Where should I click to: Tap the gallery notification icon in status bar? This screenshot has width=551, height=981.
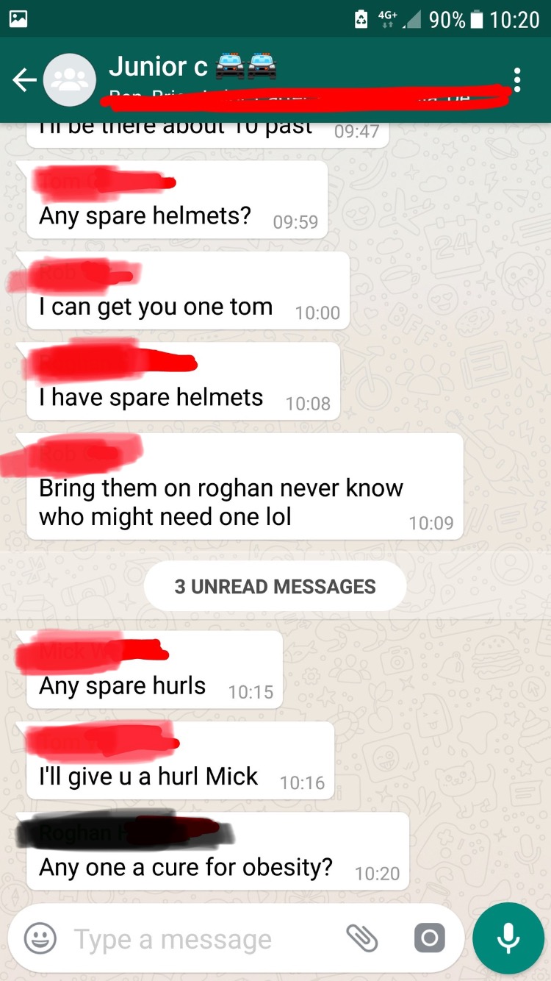tap(18, 19)
